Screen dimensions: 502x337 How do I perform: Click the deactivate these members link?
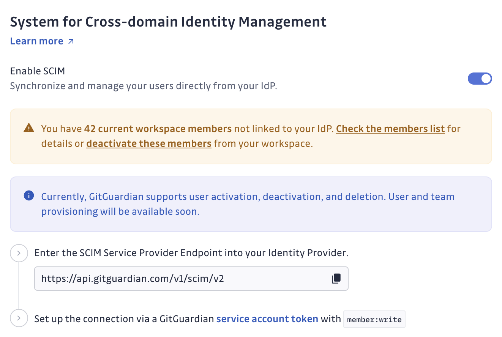(x=149, y=144)
